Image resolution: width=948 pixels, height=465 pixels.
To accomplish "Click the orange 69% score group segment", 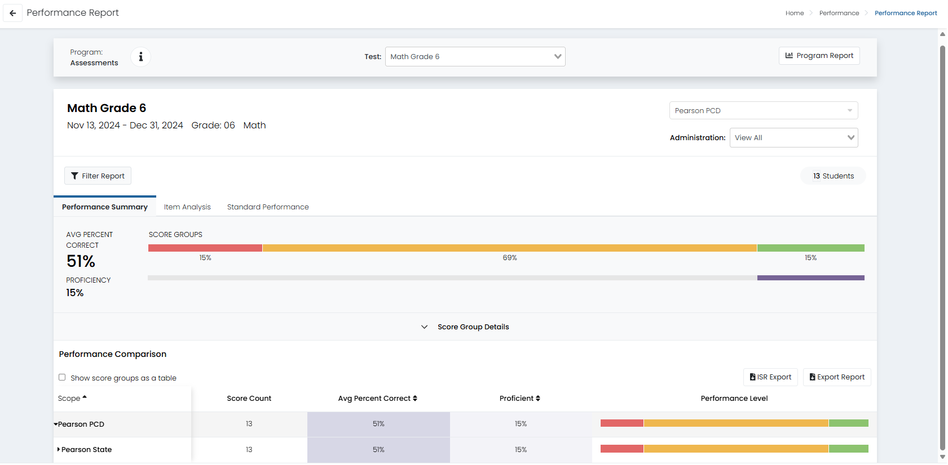I will click(x=510, y=248).
